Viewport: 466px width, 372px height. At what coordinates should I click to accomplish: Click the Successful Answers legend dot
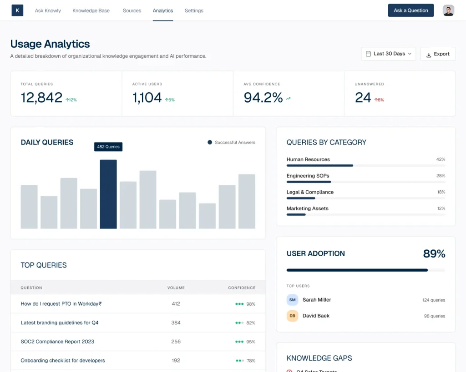pos(210,142)
